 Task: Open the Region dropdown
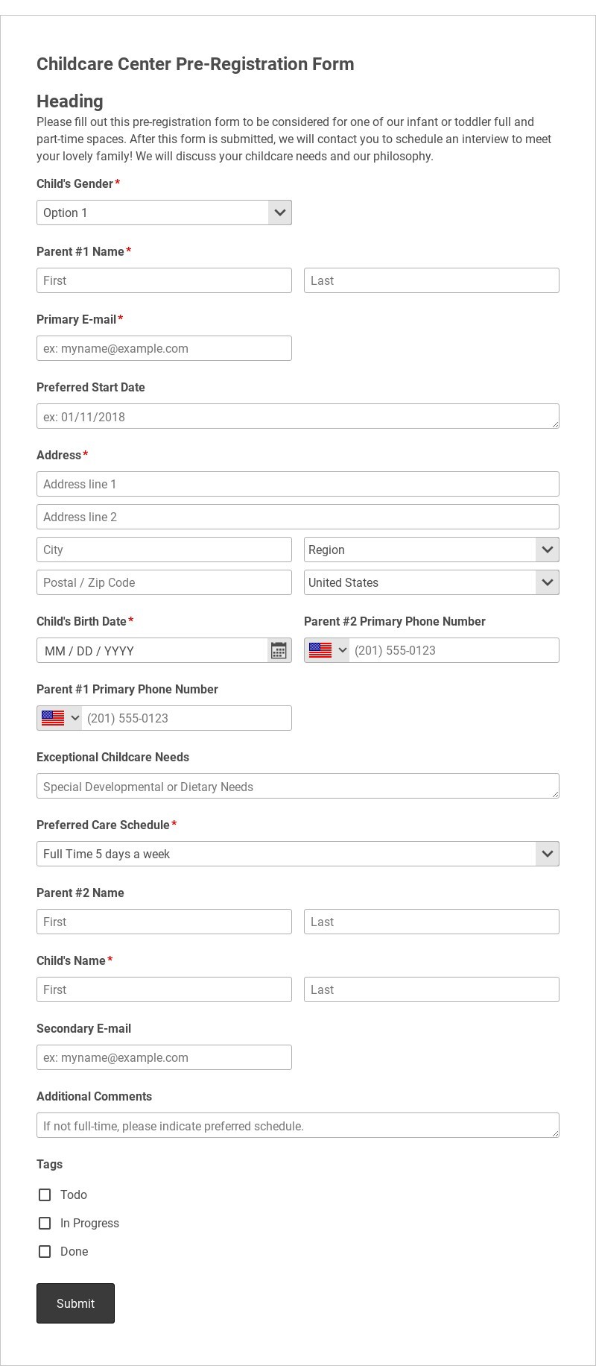(431, 550)
